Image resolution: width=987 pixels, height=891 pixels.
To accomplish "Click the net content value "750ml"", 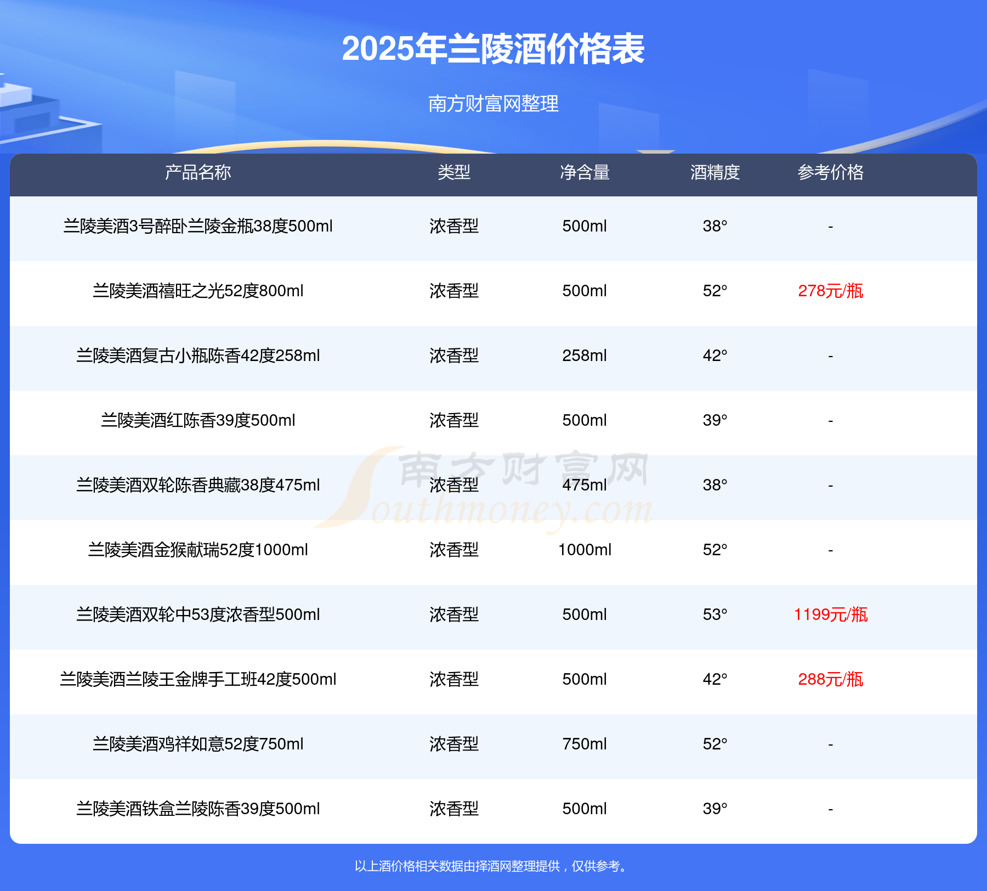I will pos(585,744).
